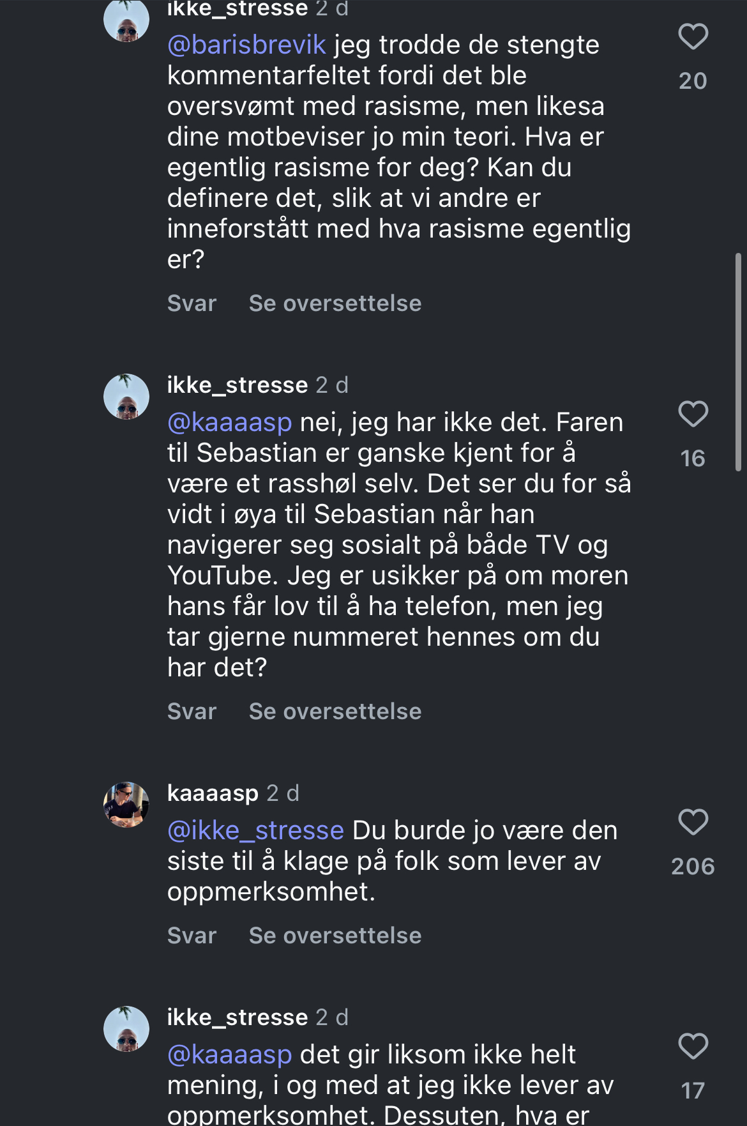Image resolution: width=747 pixels, height=1126 pixels.
Task: Open the @ikke_stresse mention link
Action: (x=255, y=830)
